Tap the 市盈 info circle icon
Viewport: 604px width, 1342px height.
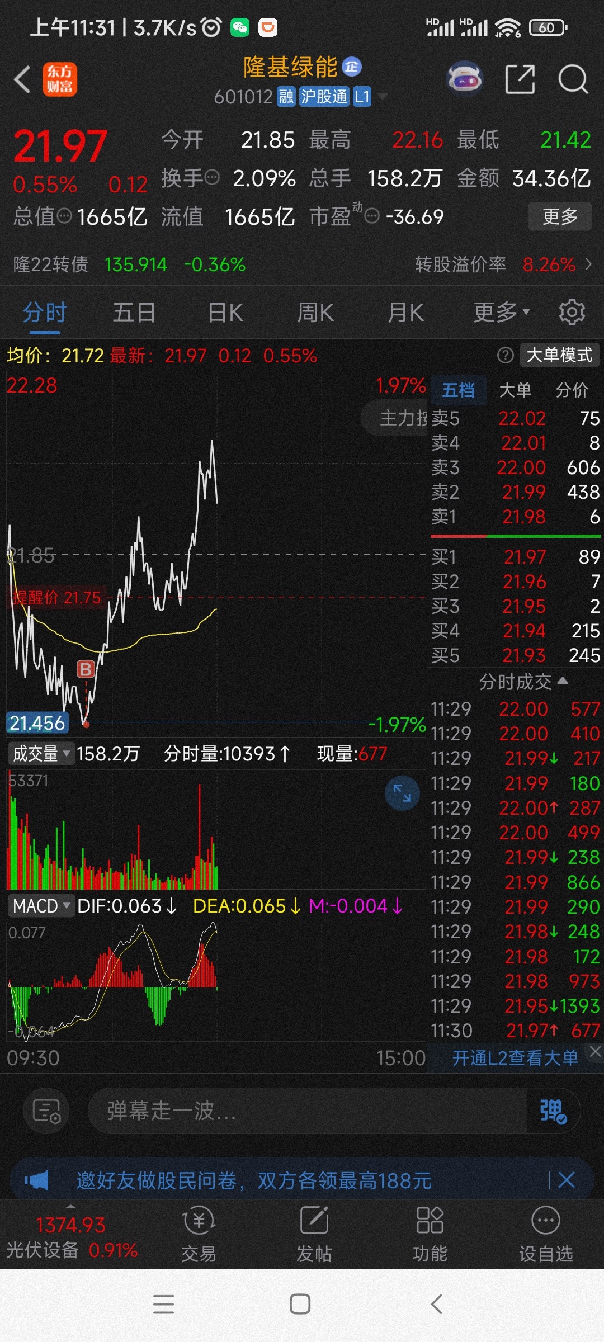372,216
